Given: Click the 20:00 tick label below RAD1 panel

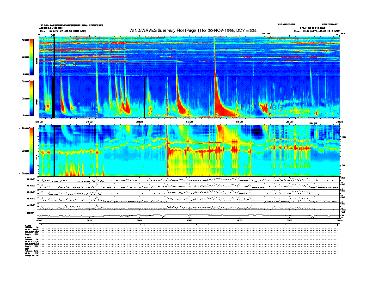Looking at the screenshot, I should pos(289,122).
